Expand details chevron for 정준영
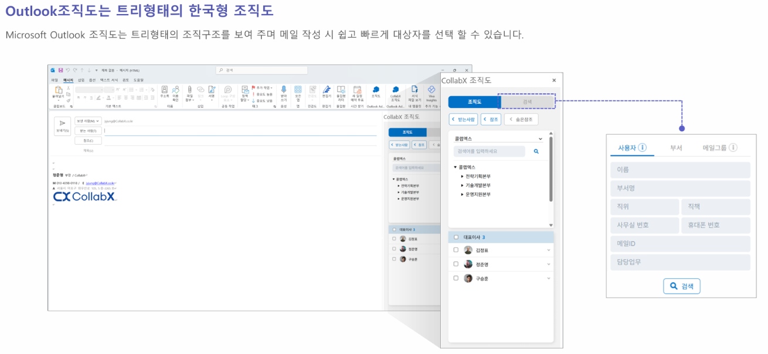This screenshot has height=354, width=768. coord(549,264)
